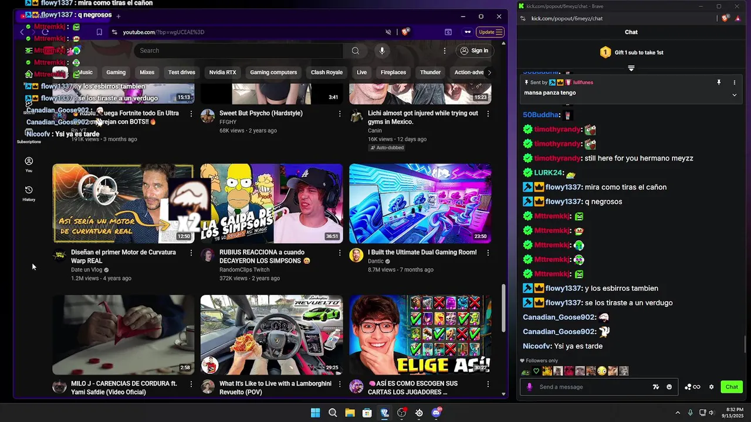The image size is (751, 422).
Task: Focus the YouTube Search field
Action: coord(239,50)
